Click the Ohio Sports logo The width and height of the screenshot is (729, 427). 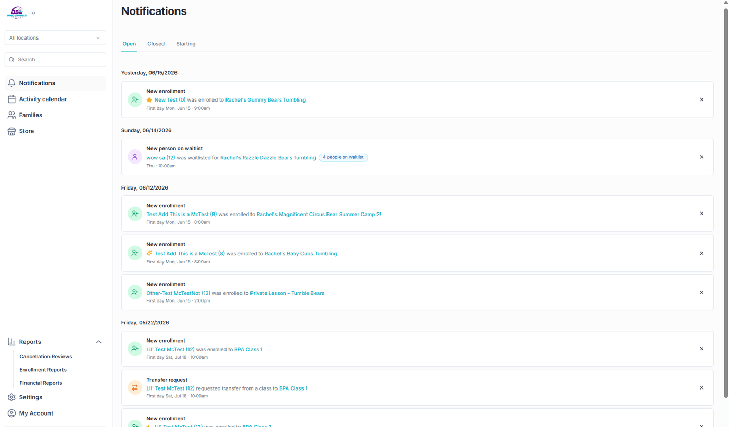pyautogui.click(x=16, y=13)
